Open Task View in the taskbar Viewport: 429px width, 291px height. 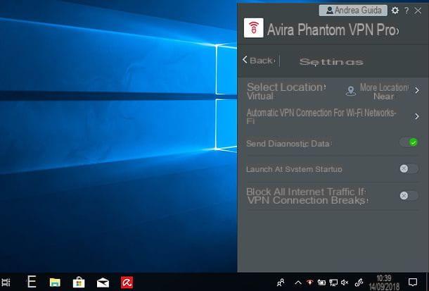[x=6, y=282]
